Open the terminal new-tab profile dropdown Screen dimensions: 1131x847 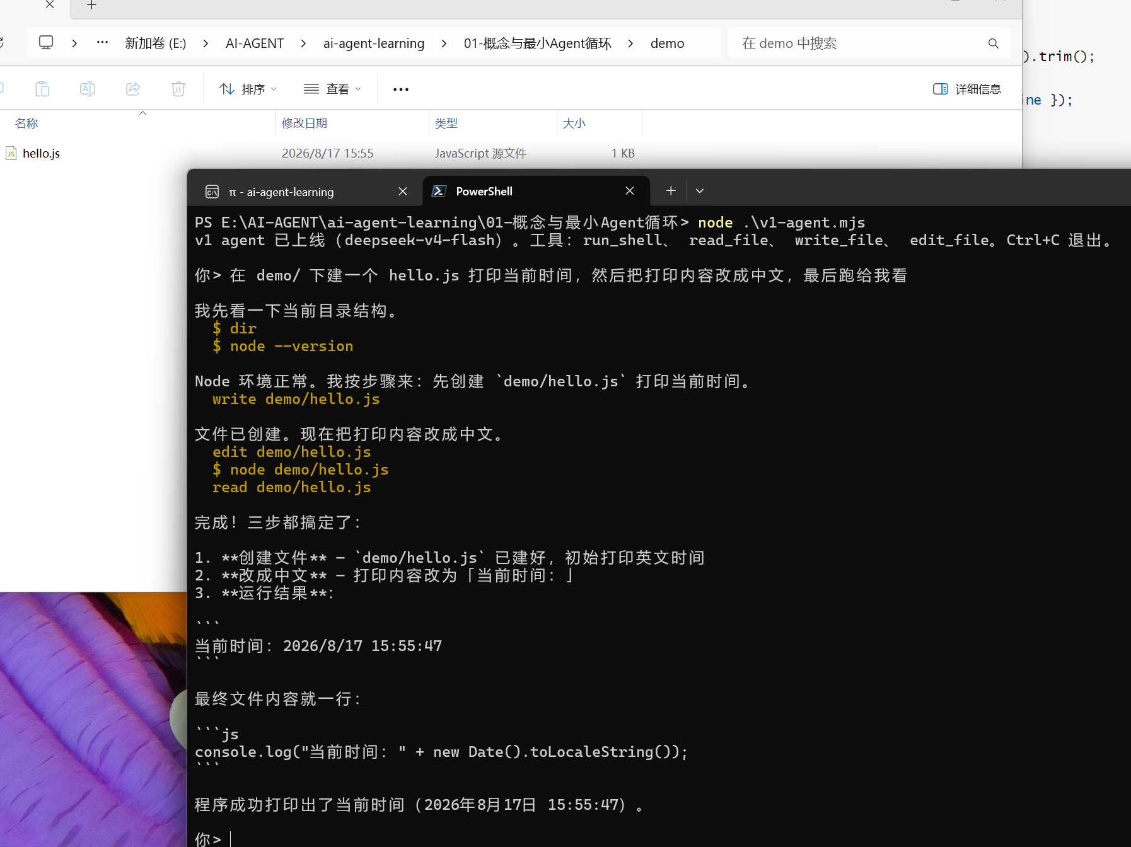coord(700,190)
